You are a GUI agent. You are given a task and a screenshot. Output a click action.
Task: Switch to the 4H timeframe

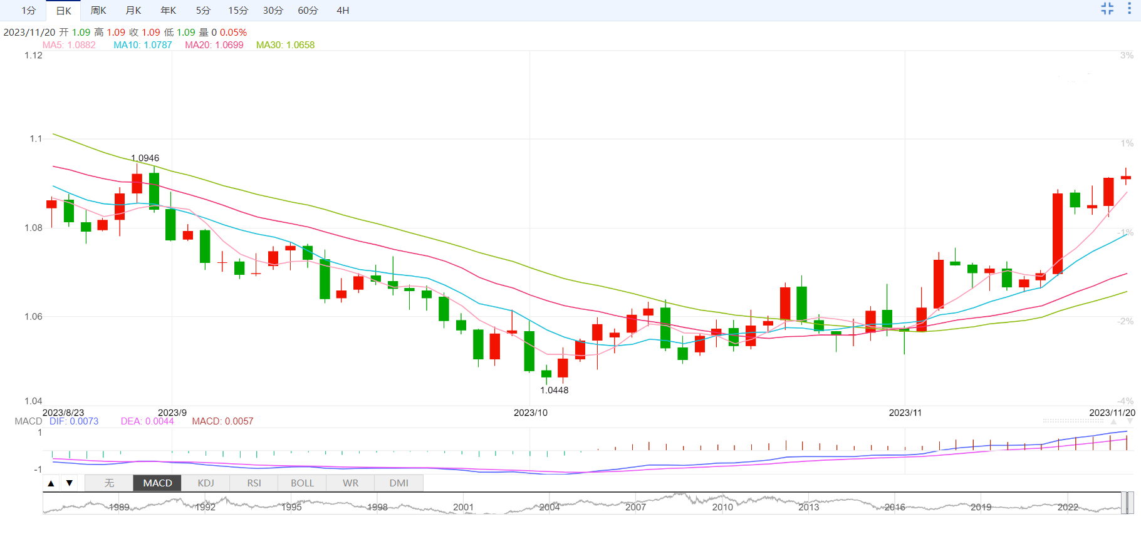click(x=343, y=11)
